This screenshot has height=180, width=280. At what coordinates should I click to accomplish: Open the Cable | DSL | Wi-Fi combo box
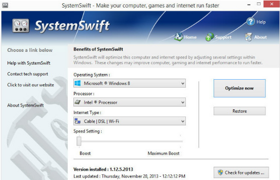[129, 121]
